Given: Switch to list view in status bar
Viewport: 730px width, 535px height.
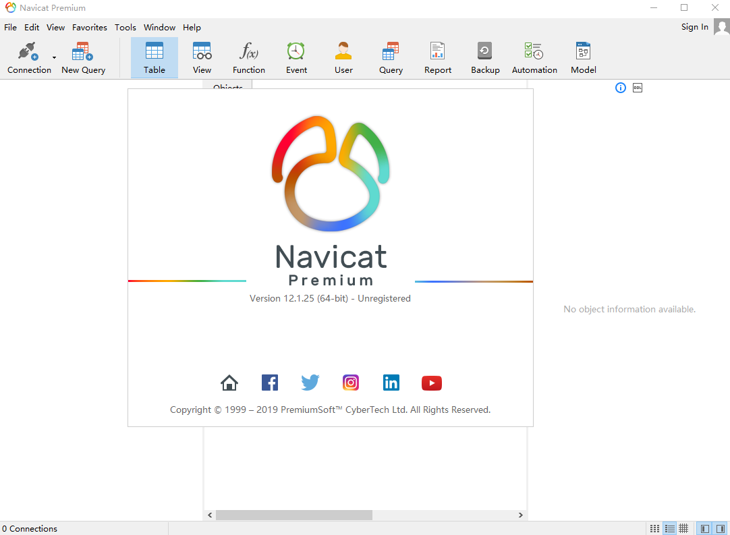Looking at the screenshot, I should pos(669,528).
